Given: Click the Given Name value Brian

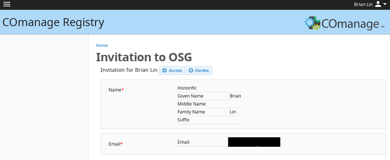Looking at the screenshot, I should click(x=235, y=96).
